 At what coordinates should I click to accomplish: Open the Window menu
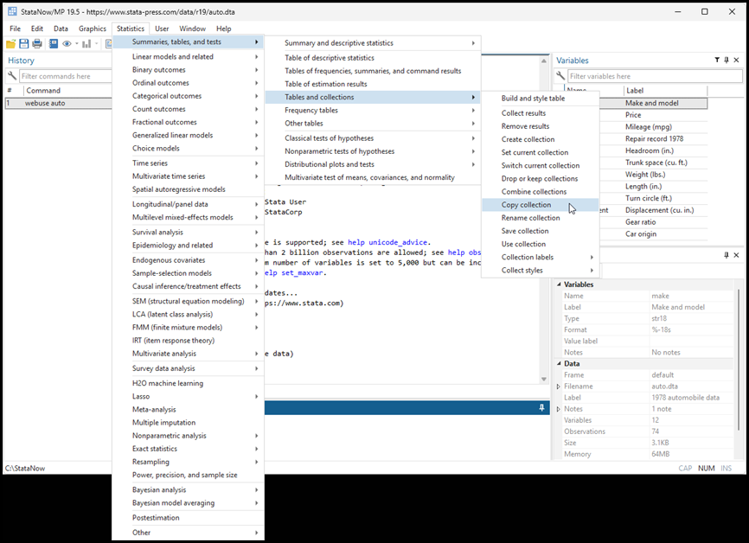pyautogui.click(x=193, y=29)
